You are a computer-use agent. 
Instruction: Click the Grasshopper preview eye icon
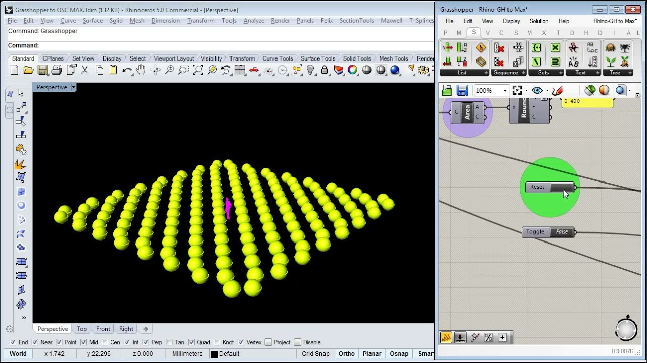(x=537, y=90)
